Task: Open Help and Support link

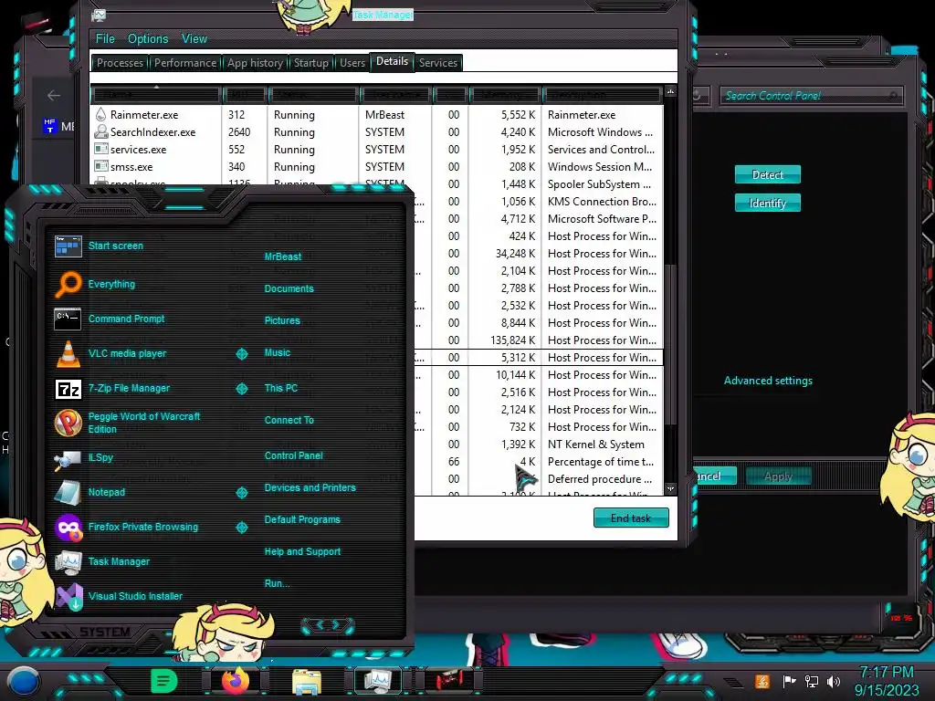Action: pyautogui.click(x=302, y=552)
